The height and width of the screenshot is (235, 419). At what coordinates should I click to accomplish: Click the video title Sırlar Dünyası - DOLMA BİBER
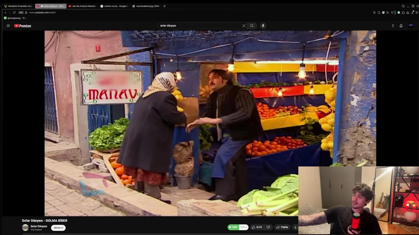(45, 221)
